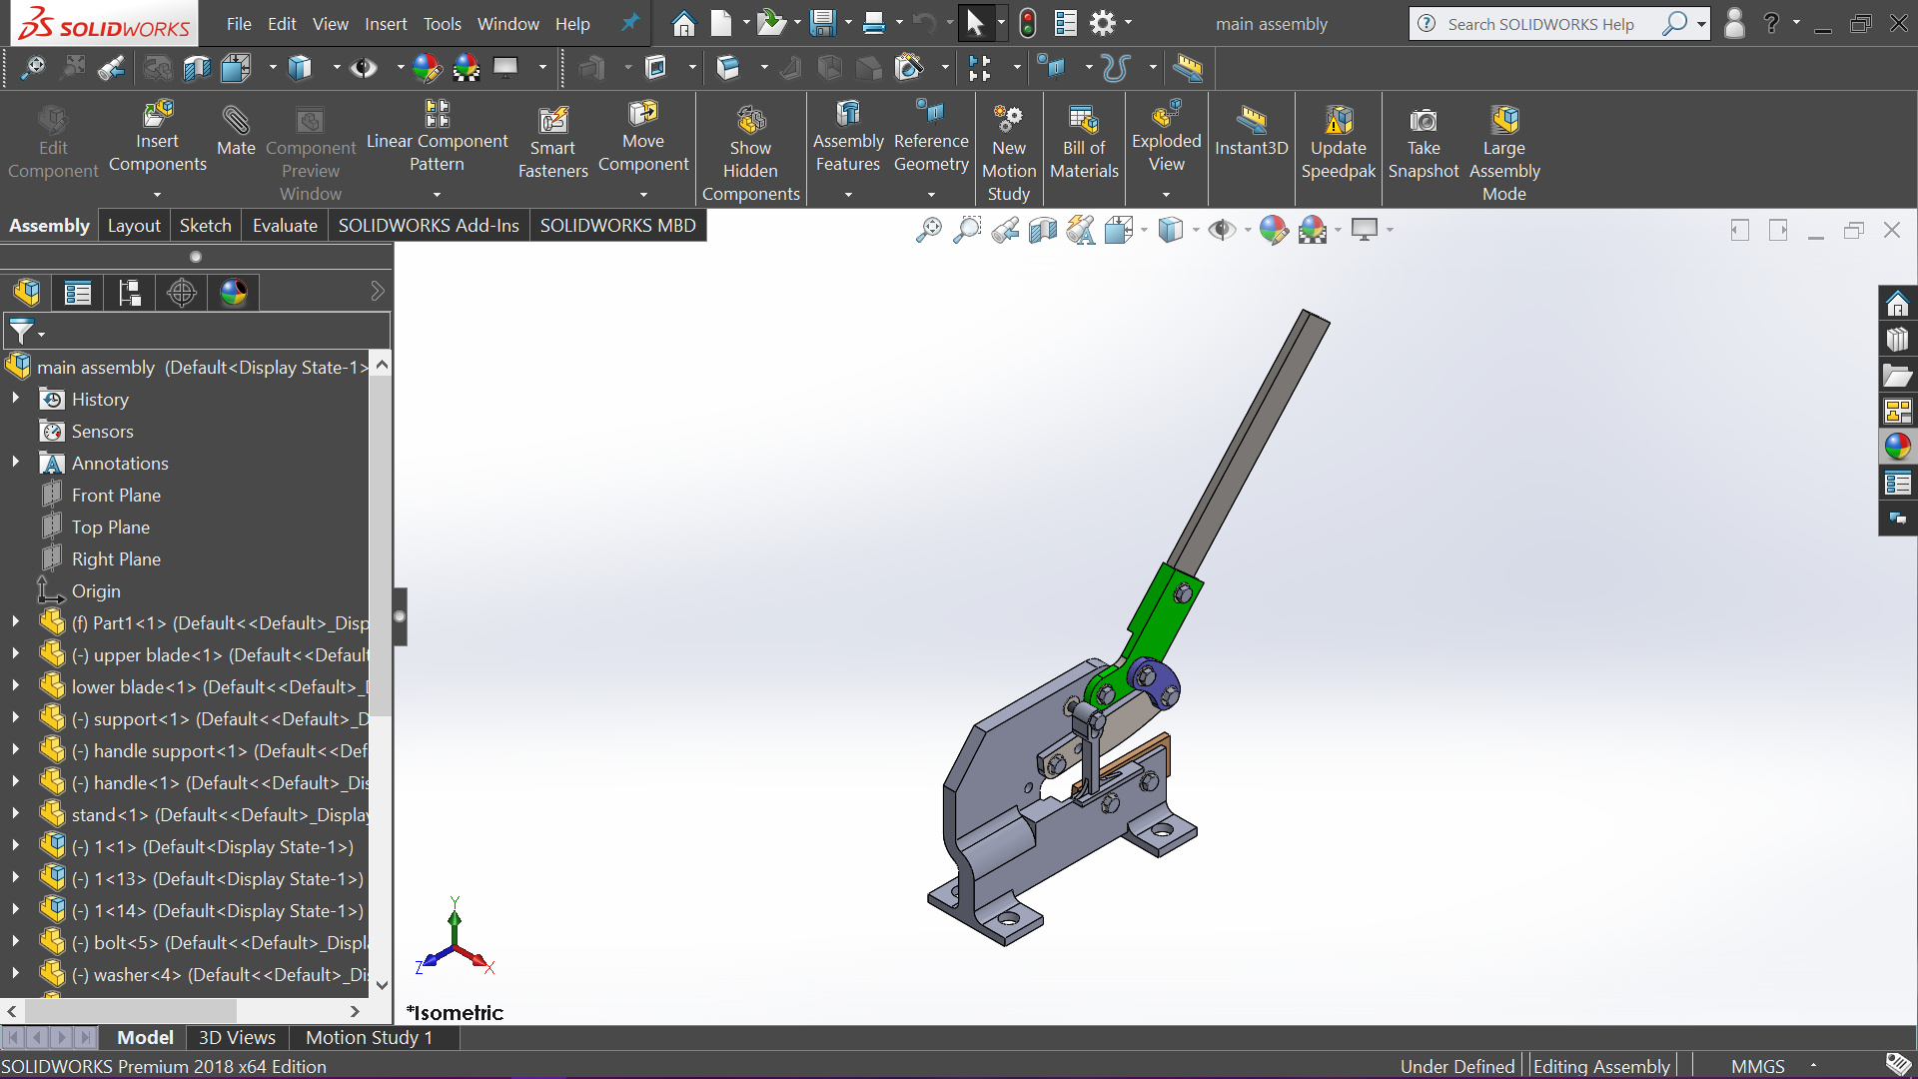Screen dimensions: 1918x1079
Task: Pin the menu bar with pushpin
Action: click(629, 22)
